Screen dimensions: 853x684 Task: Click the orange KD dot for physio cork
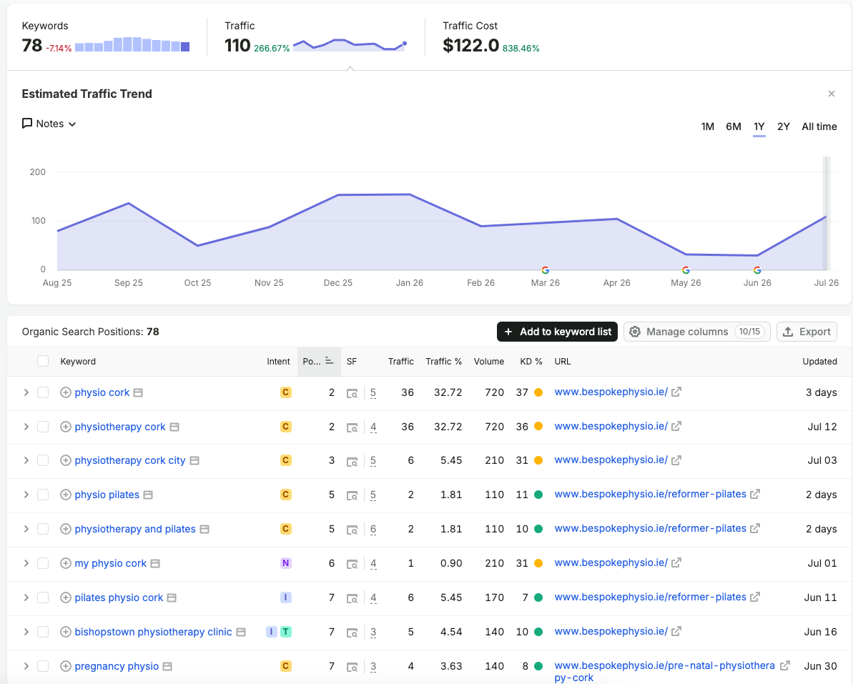[538, 392]
